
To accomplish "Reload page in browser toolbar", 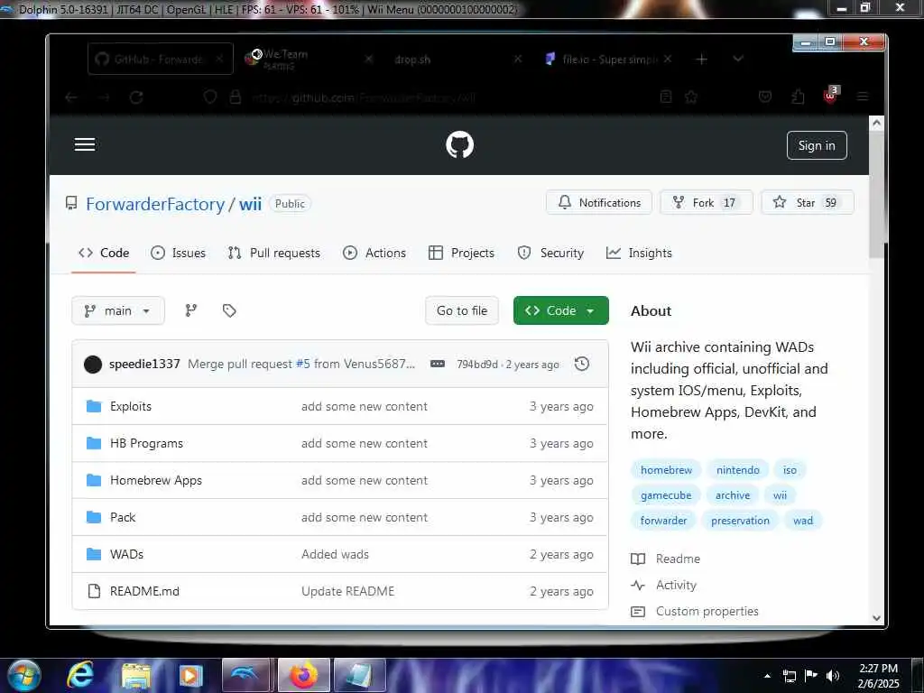I will 136,97.
